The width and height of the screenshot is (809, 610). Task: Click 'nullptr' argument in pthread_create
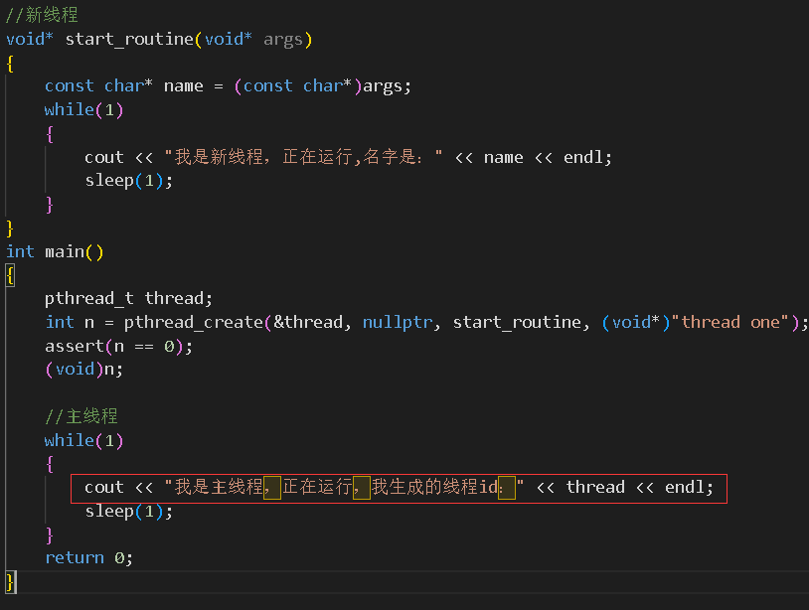coord(398,322)
